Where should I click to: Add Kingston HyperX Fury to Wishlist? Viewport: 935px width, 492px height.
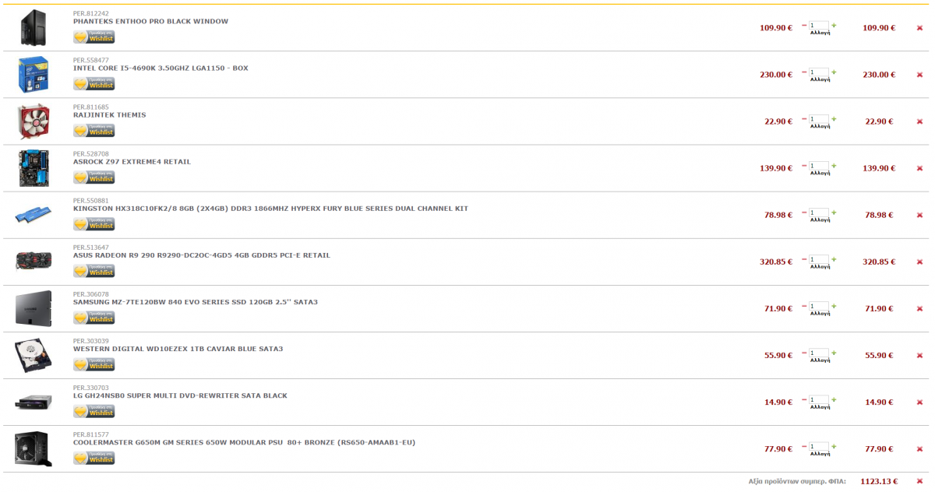[93, 223]
